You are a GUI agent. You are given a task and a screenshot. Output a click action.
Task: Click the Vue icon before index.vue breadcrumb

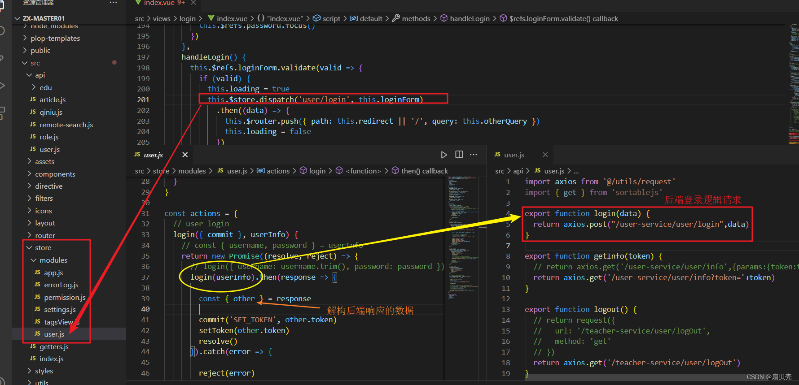(211, 18)
